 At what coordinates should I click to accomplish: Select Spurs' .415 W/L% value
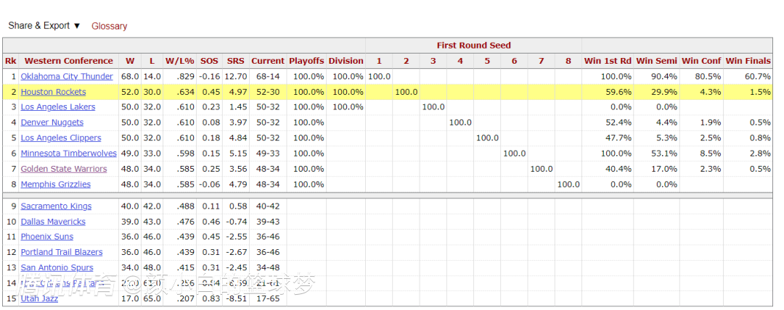coord(179,267)
